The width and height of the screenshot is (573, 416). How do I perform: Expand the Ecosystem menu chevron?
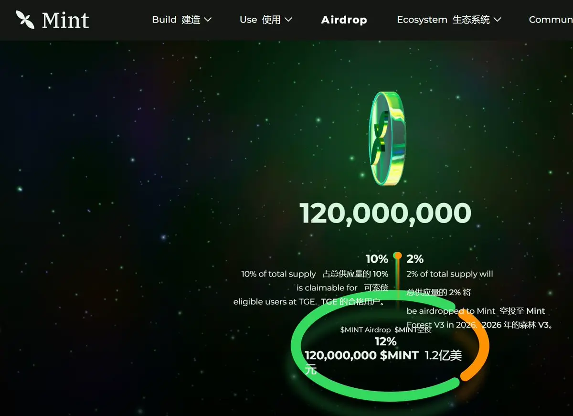click(x=497, y=20)
